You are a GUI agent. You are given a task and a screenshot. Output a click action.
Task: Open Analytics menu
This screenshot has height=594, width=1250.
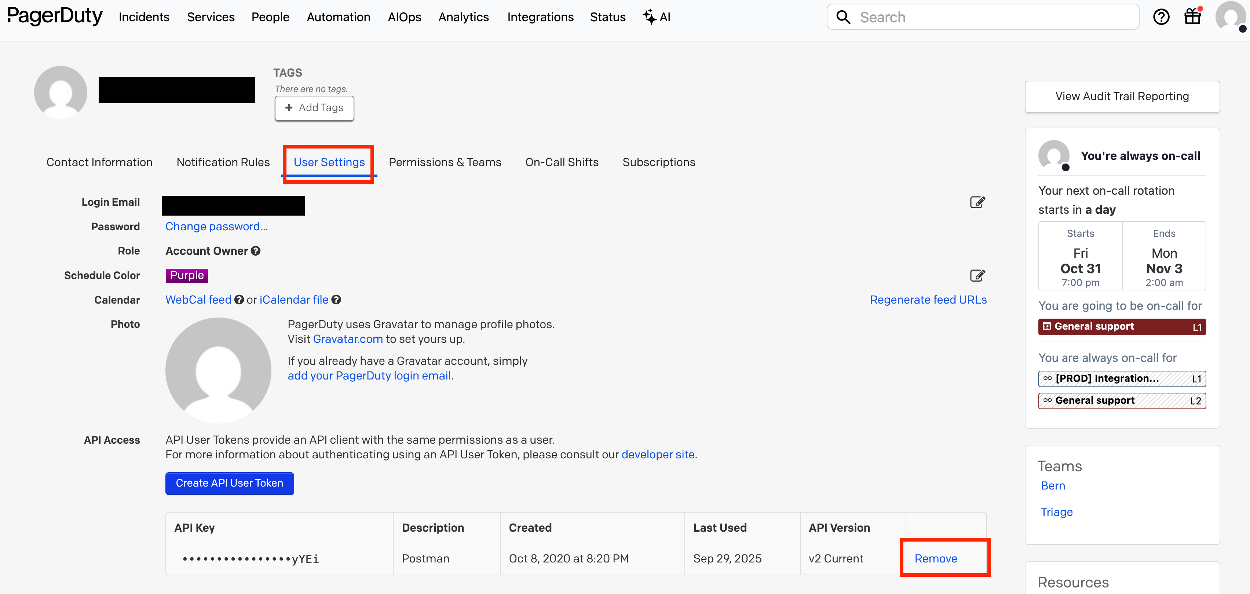click(x=463, y=18)
